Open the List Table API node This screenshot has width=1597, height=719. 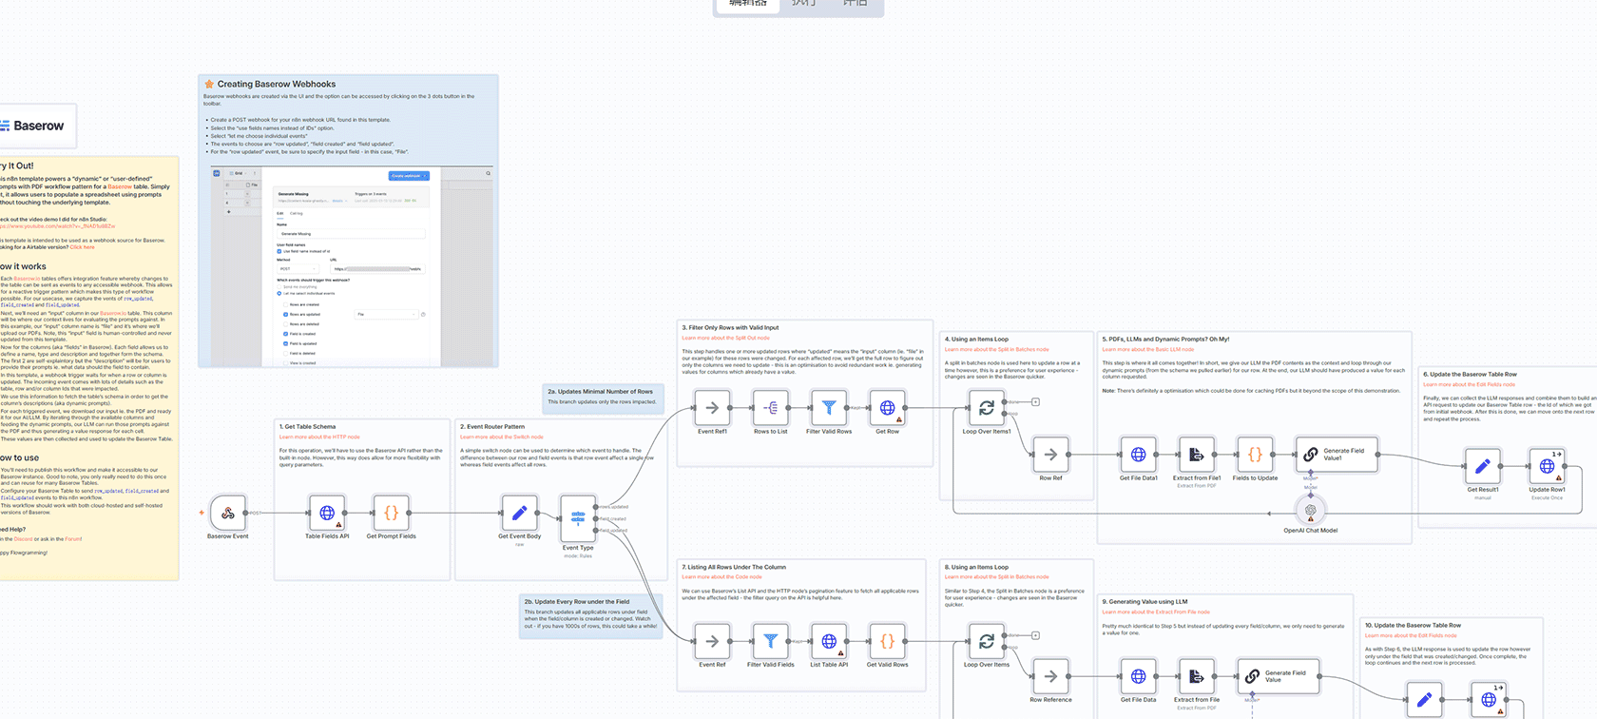(x=829, y=641)
